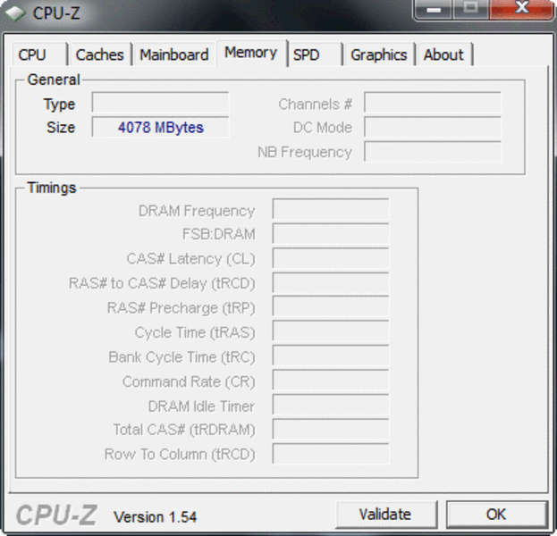Click the disabled maximize button
This screenshot has height=536, width=557.
470,9
